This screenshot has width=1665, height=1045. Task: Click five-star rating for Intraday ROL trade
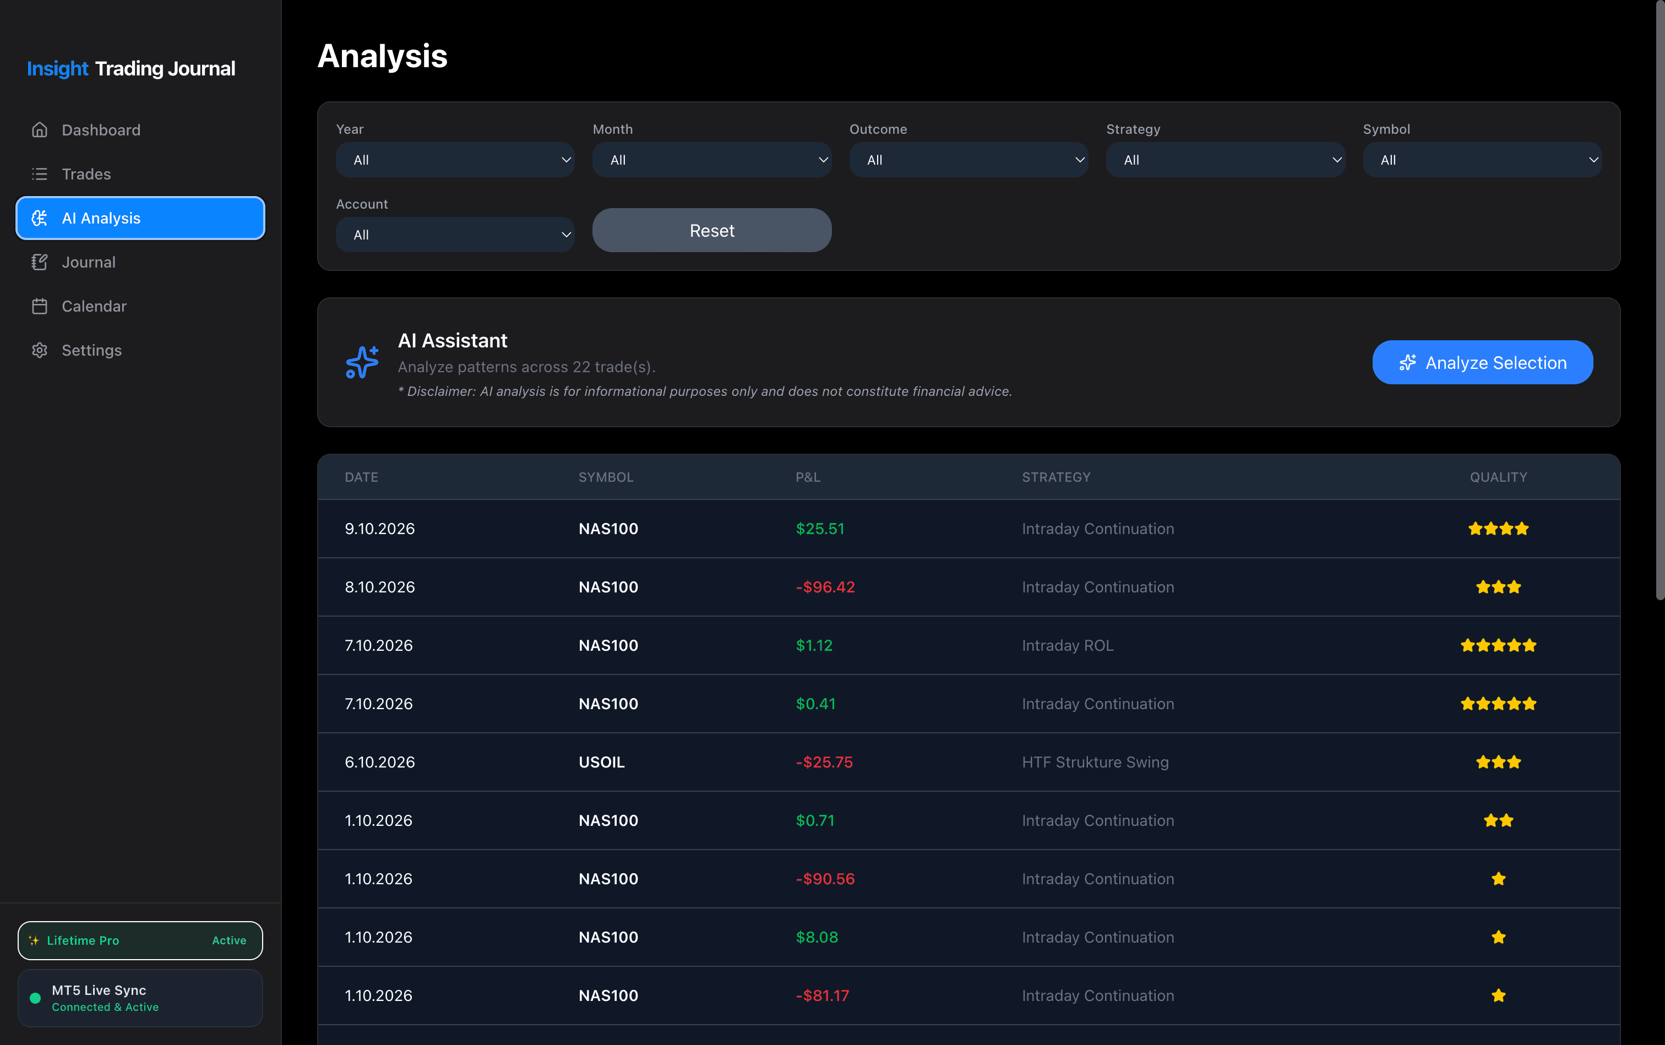pos(1498,645)
